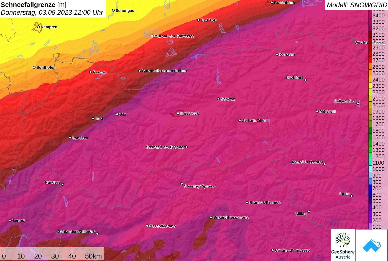Click the 500 legend value

click(x=377, y=201)
